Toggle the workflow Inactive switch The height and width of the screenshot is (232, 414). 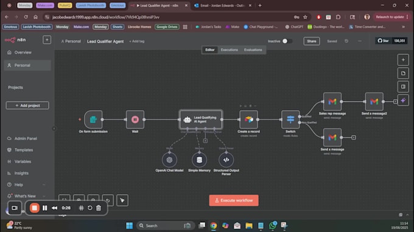coord(287,41)
